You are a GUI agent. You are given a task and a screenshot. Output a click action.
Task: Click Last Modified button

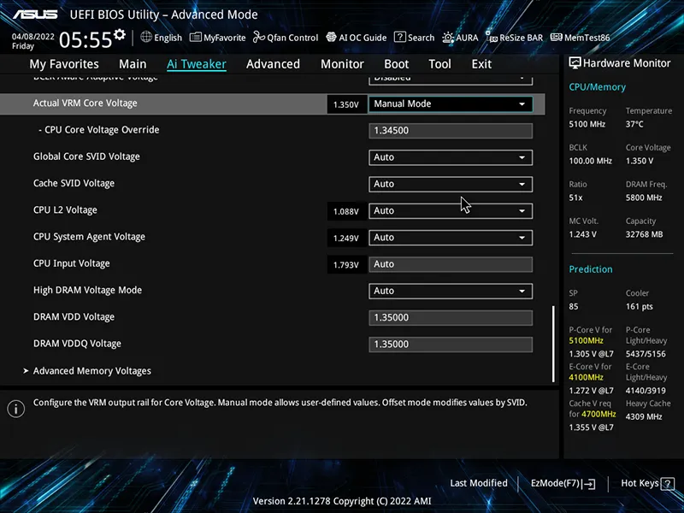click(x=479, y=483)
